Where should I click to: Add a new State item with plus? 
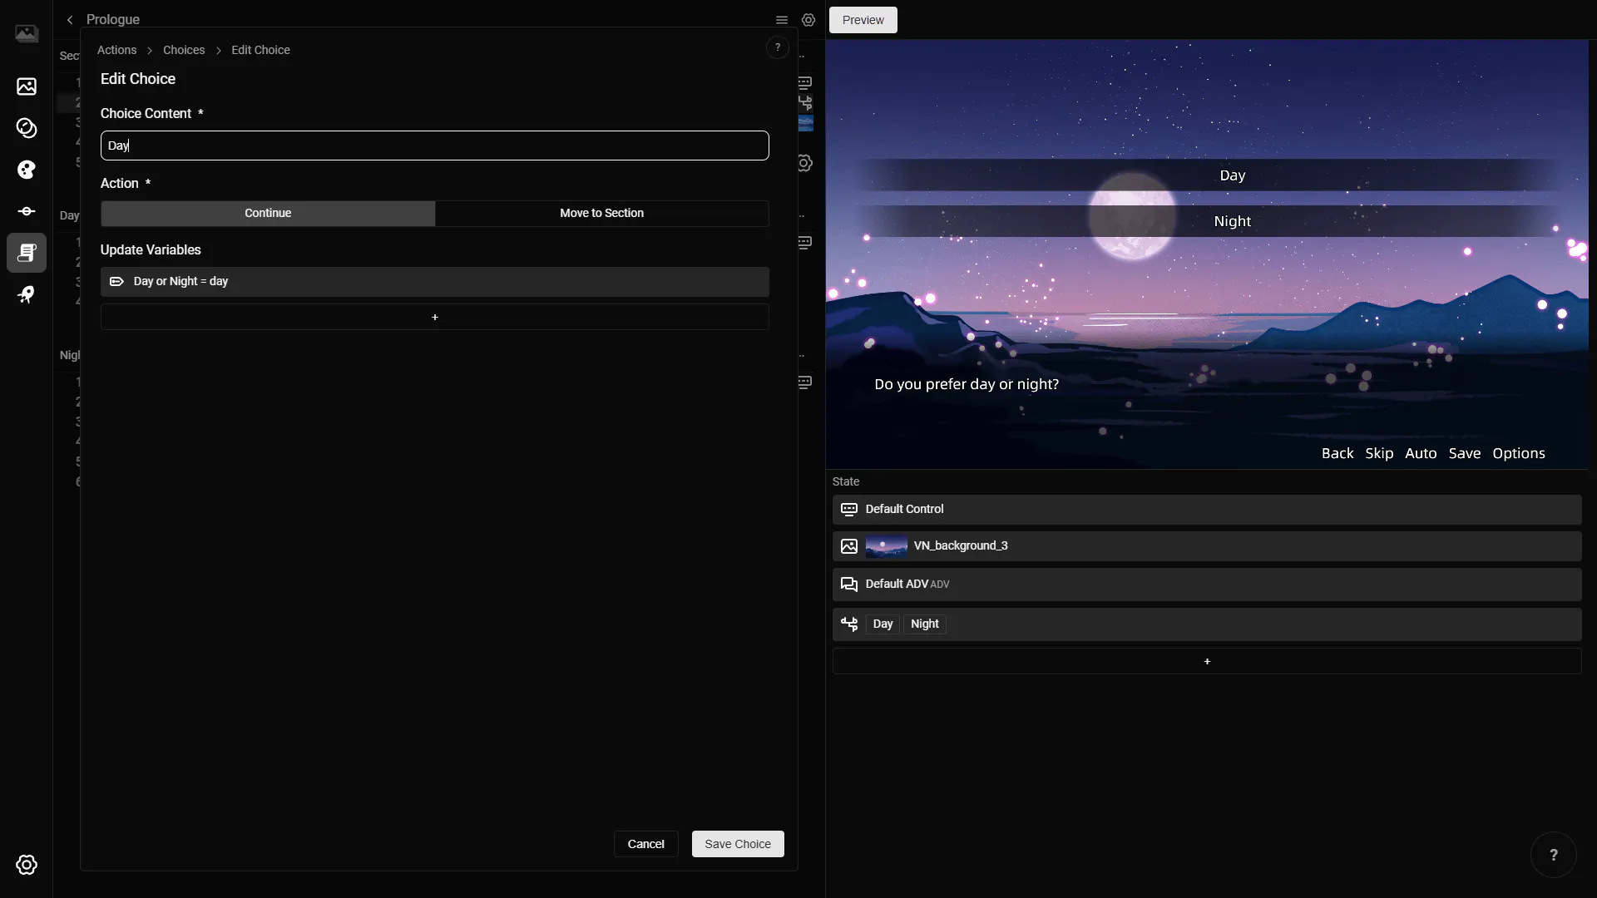click(x=1207, y=661)
